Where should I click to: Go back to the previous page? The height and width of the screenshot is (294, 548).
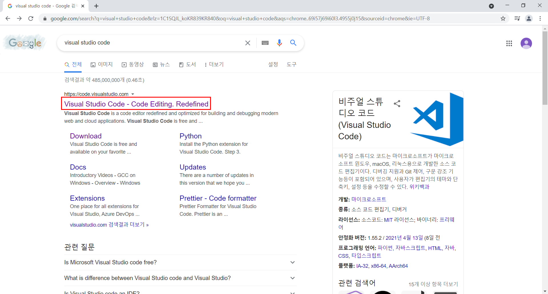(8, 19)
